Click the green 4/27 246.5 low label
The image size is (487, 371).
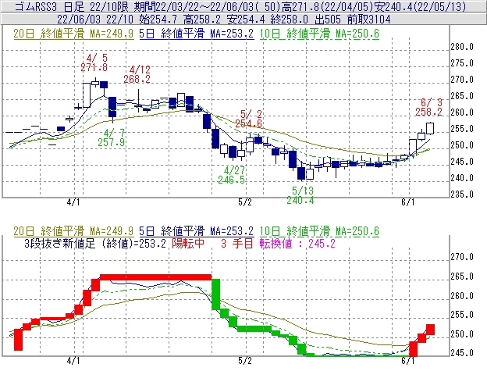coord(232,175)
